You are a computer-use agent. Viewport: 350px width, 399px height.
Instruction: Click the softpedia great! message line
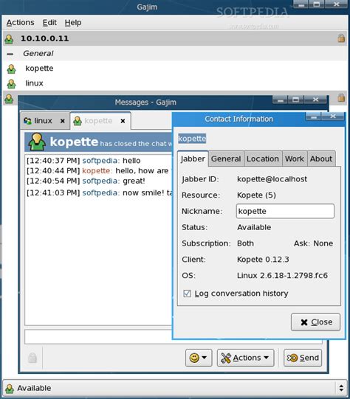tap(86, 181)
